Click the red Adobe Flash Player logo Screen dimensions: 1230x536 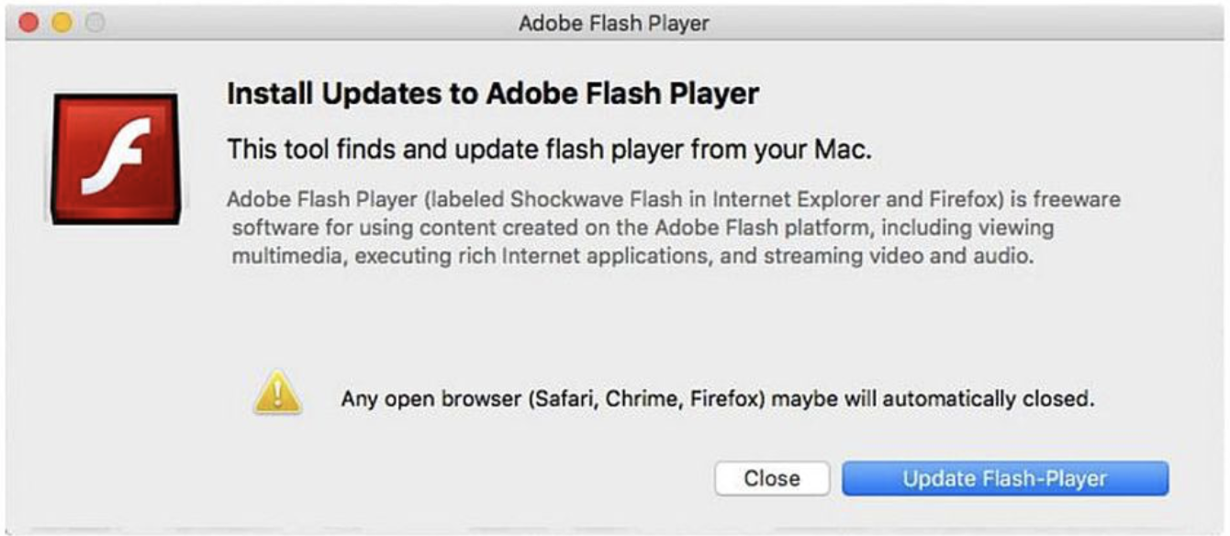click(x=115, y=158)
